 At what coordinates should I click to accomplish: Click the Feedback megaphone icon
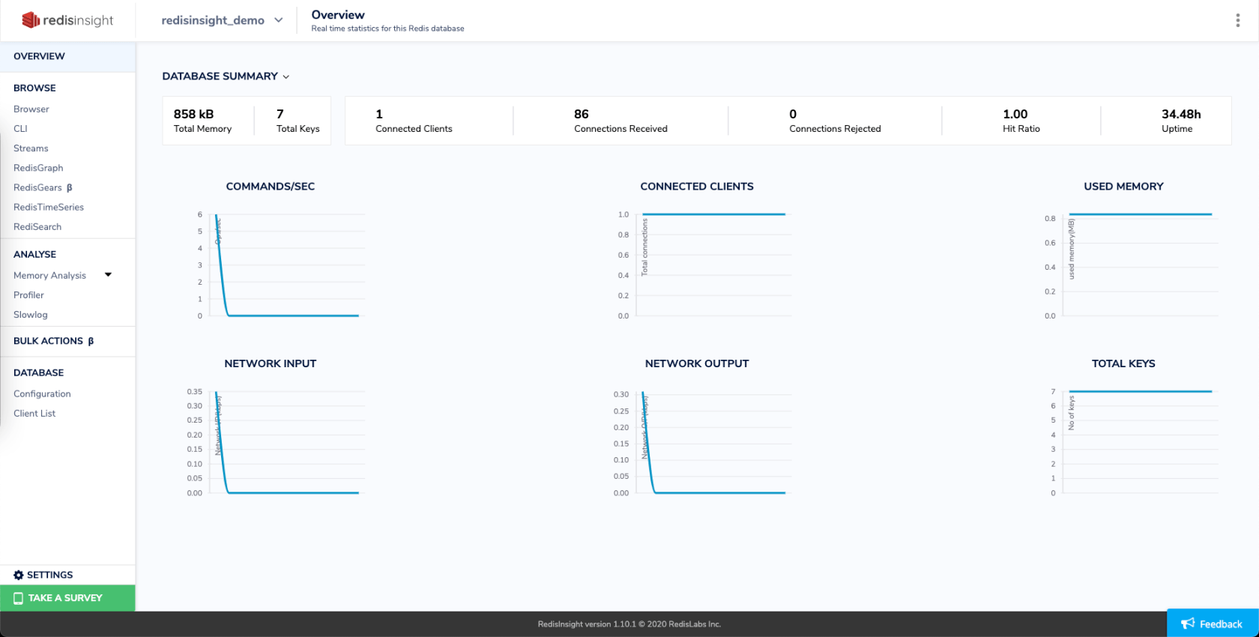tap(1188, 624)
